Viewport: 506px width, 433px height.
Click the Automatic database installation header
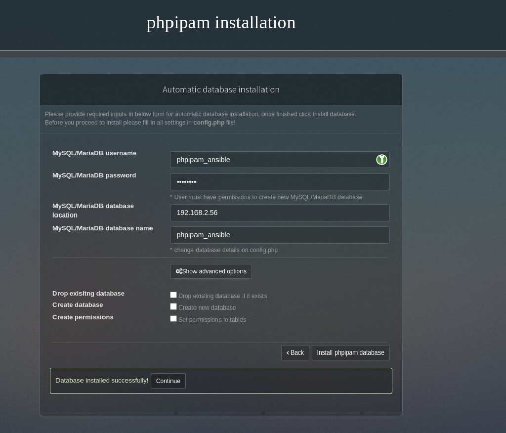221,89
